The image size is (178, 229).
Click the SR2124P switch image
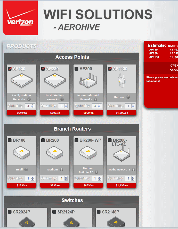pyautogui.click(x=71, y=222)
